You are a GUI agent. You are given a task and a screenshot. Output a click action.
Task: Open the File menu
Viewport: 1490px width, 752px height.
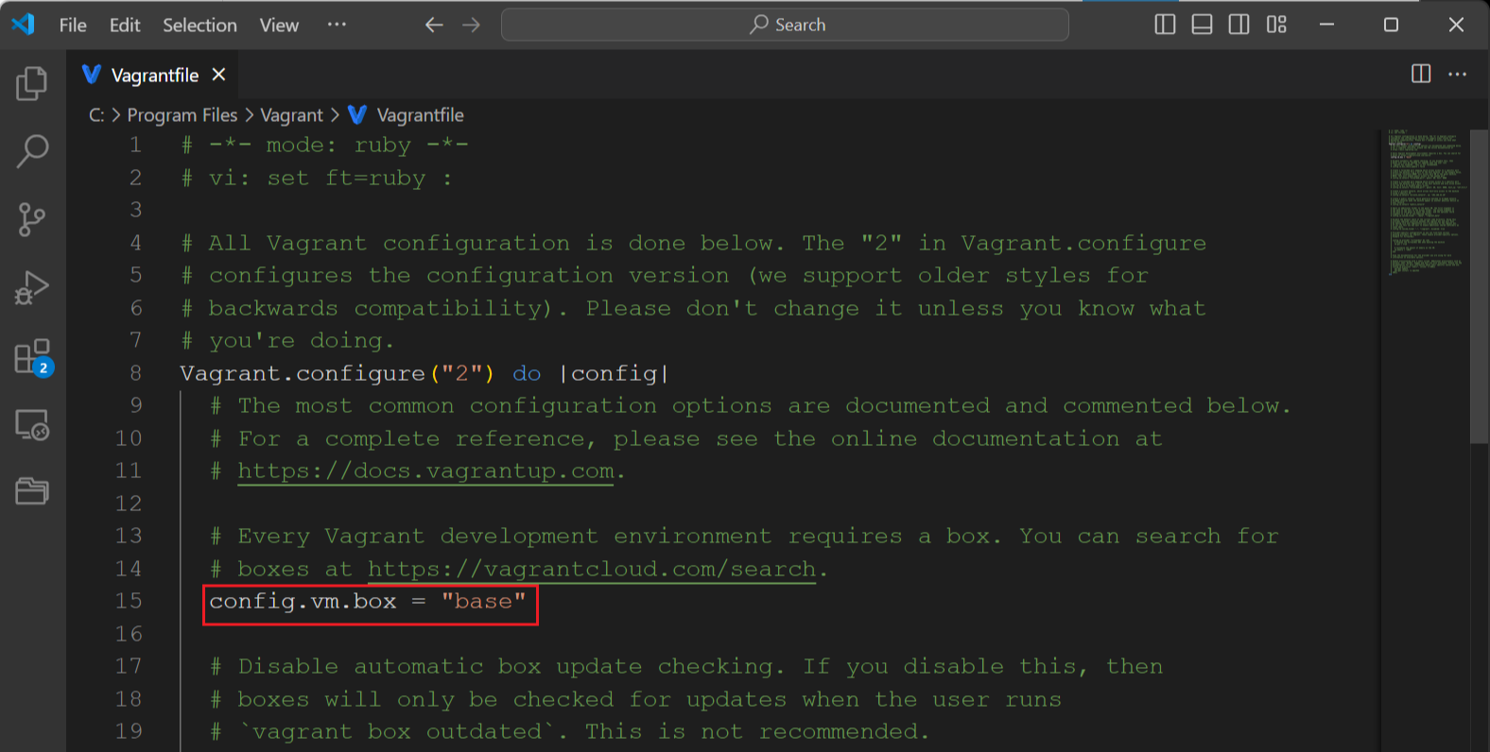click(x=73, y=25)
